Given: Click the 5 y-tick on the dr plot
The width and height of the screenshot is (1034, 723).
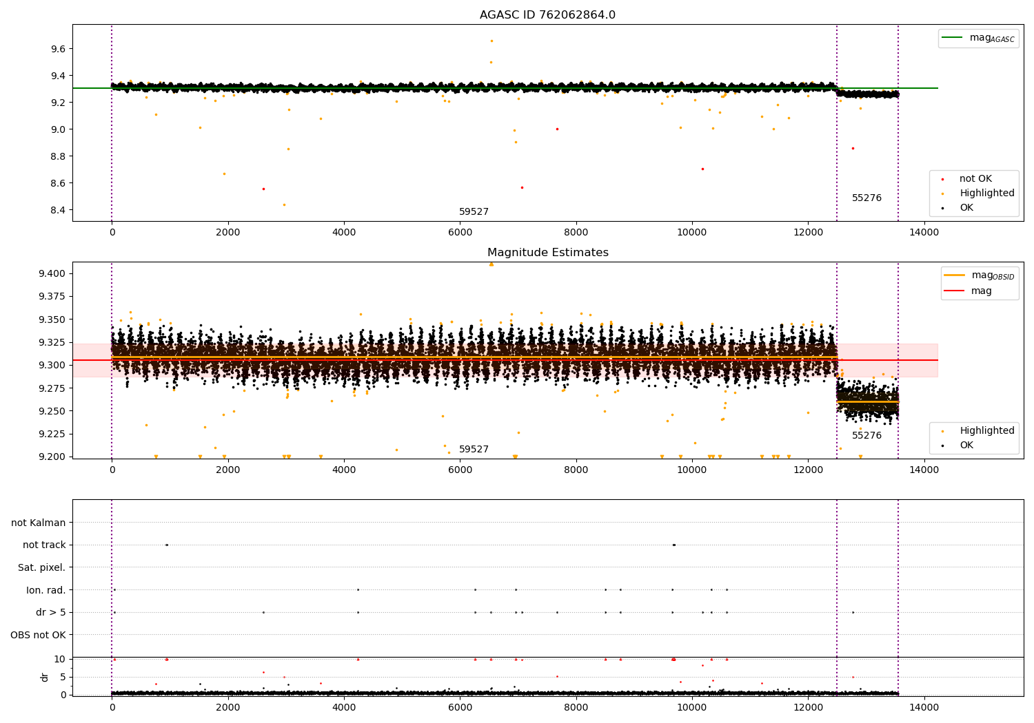Looking at the screenshot, I should [x=63, y=677].
